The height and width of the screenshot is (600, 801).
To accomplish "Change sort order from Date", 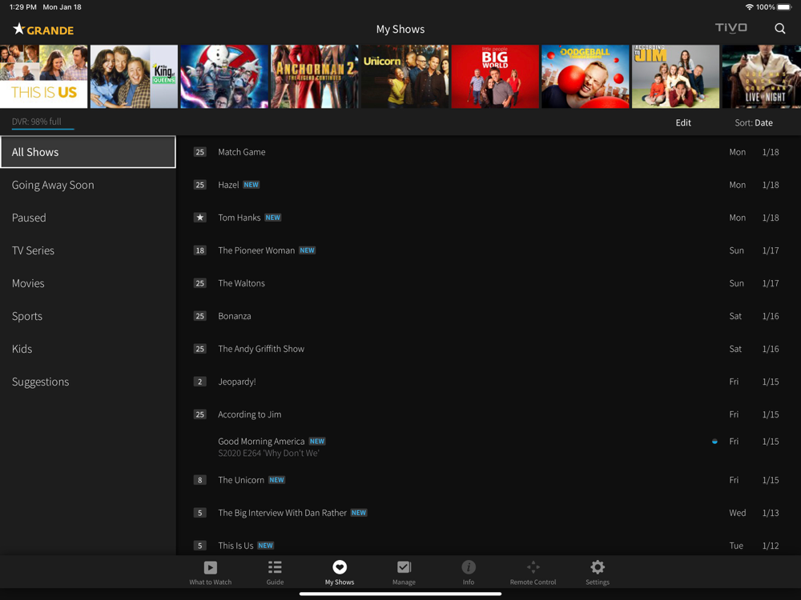I will pos(754,122).
